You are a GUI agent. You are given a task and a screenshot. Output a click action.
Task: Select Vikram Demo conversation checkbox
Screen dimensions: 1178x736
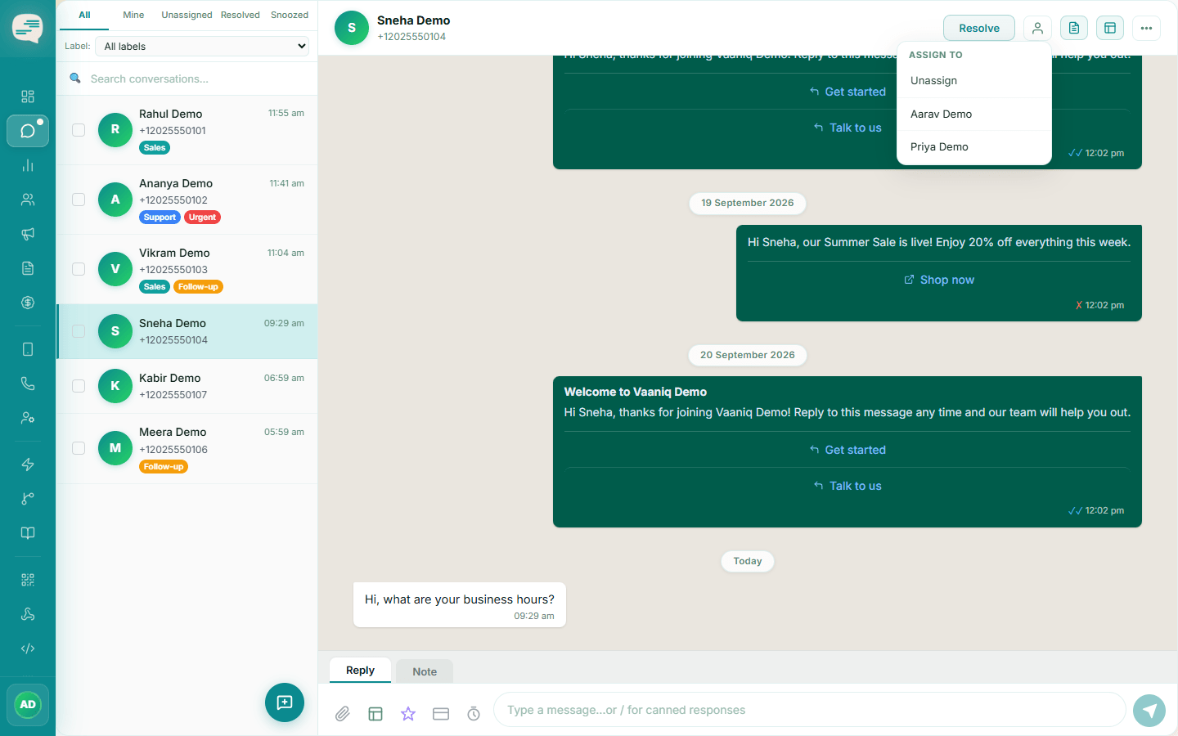pos(79,269)
